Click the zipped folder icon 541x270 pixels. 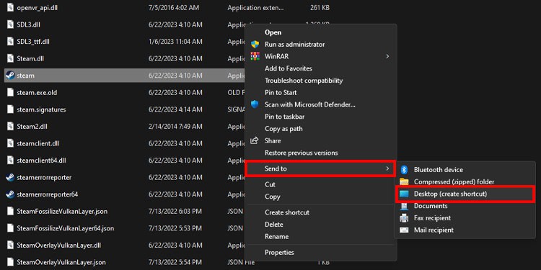pyautogui.click(x=404, y=182)
